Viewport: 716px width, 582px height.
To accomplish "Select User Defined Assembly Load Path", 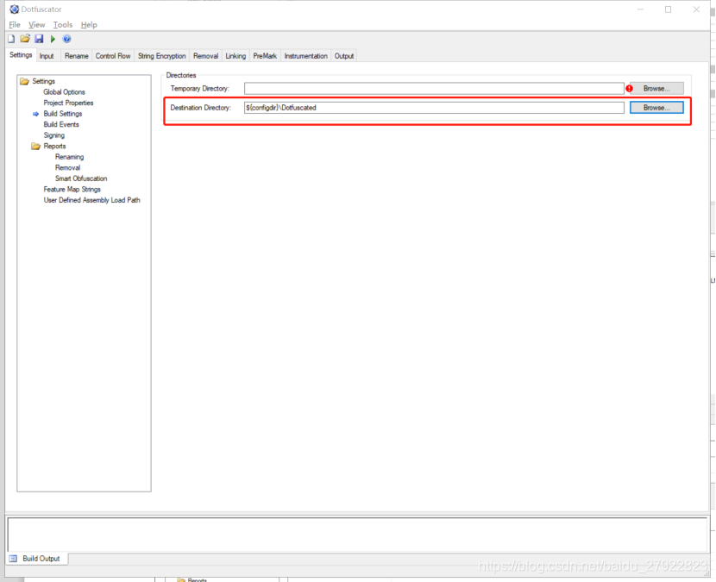I will [x=91, y=200].
